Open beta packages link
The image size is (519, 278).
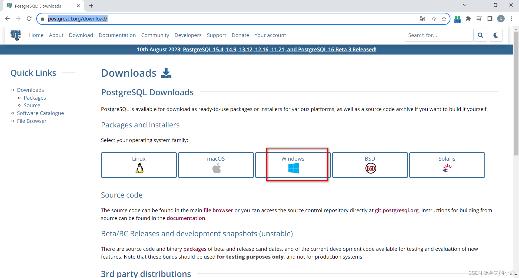coord(195,249)
